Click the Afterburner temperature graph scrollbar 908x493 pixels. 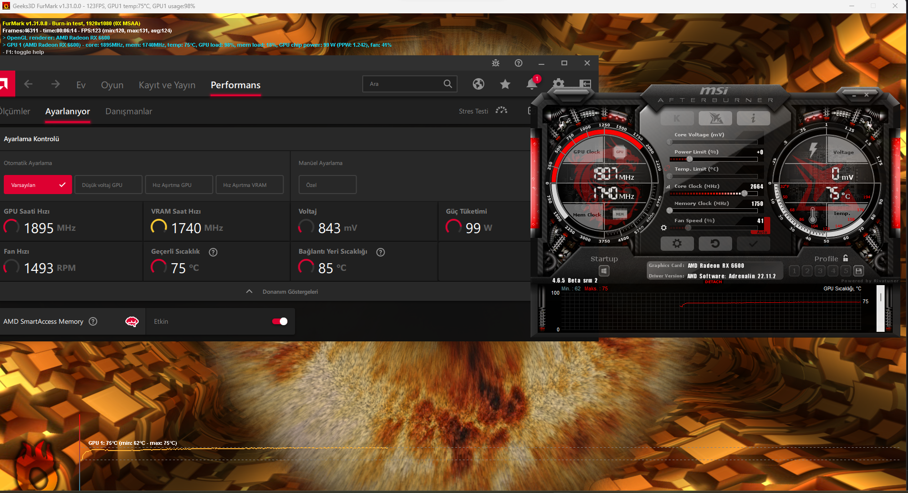point(880,308)
